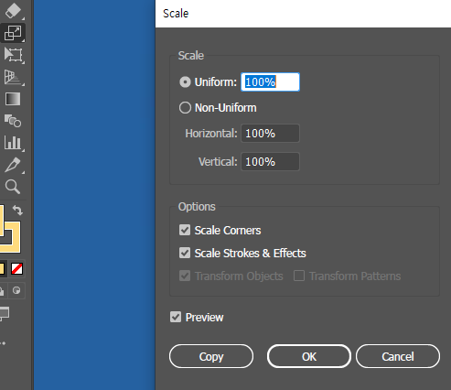Select the Eraser tool
The image size is (451, 390).
point(13,11)
